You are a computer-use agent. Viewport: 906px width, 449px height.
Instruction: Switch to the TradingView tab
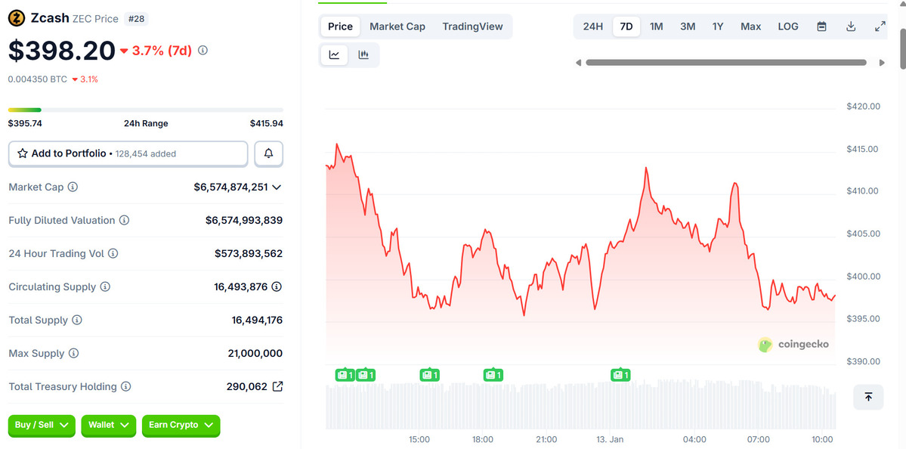472,26
